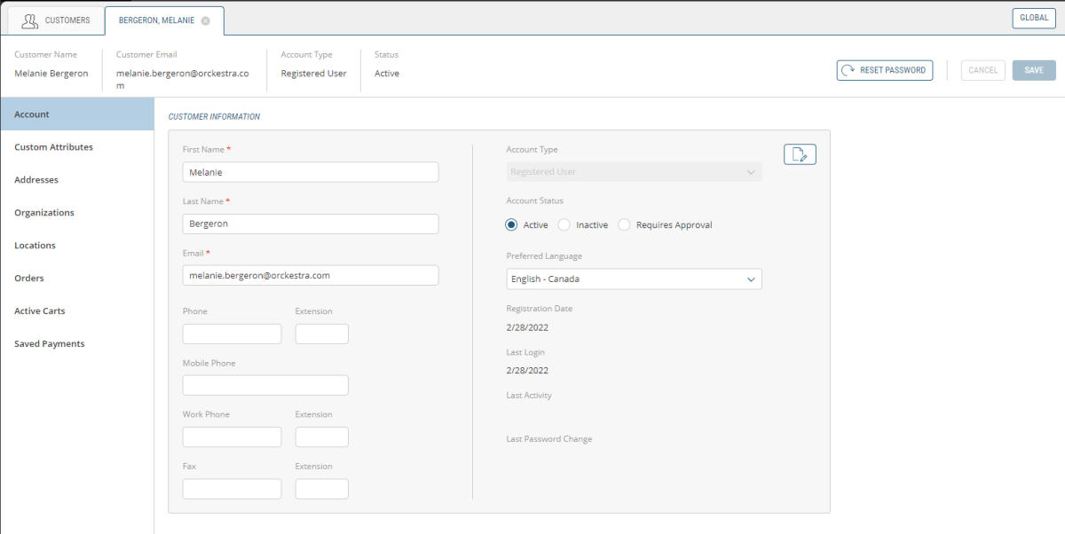
Task: Click the edit note icon in Customer Information
Action: coord(800,154)
